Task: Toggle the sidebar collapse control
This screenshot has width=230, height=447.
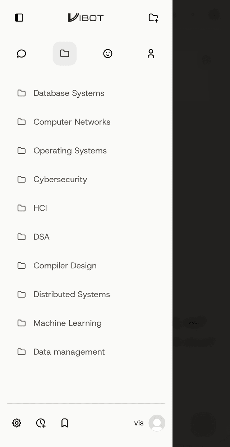Action: [x=19, y=17]
